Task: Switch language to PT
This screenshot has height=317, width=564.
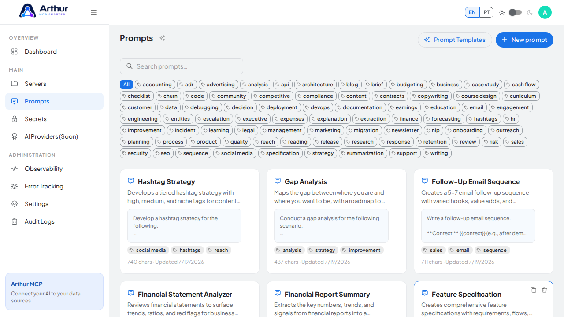Action: [486, 12]
